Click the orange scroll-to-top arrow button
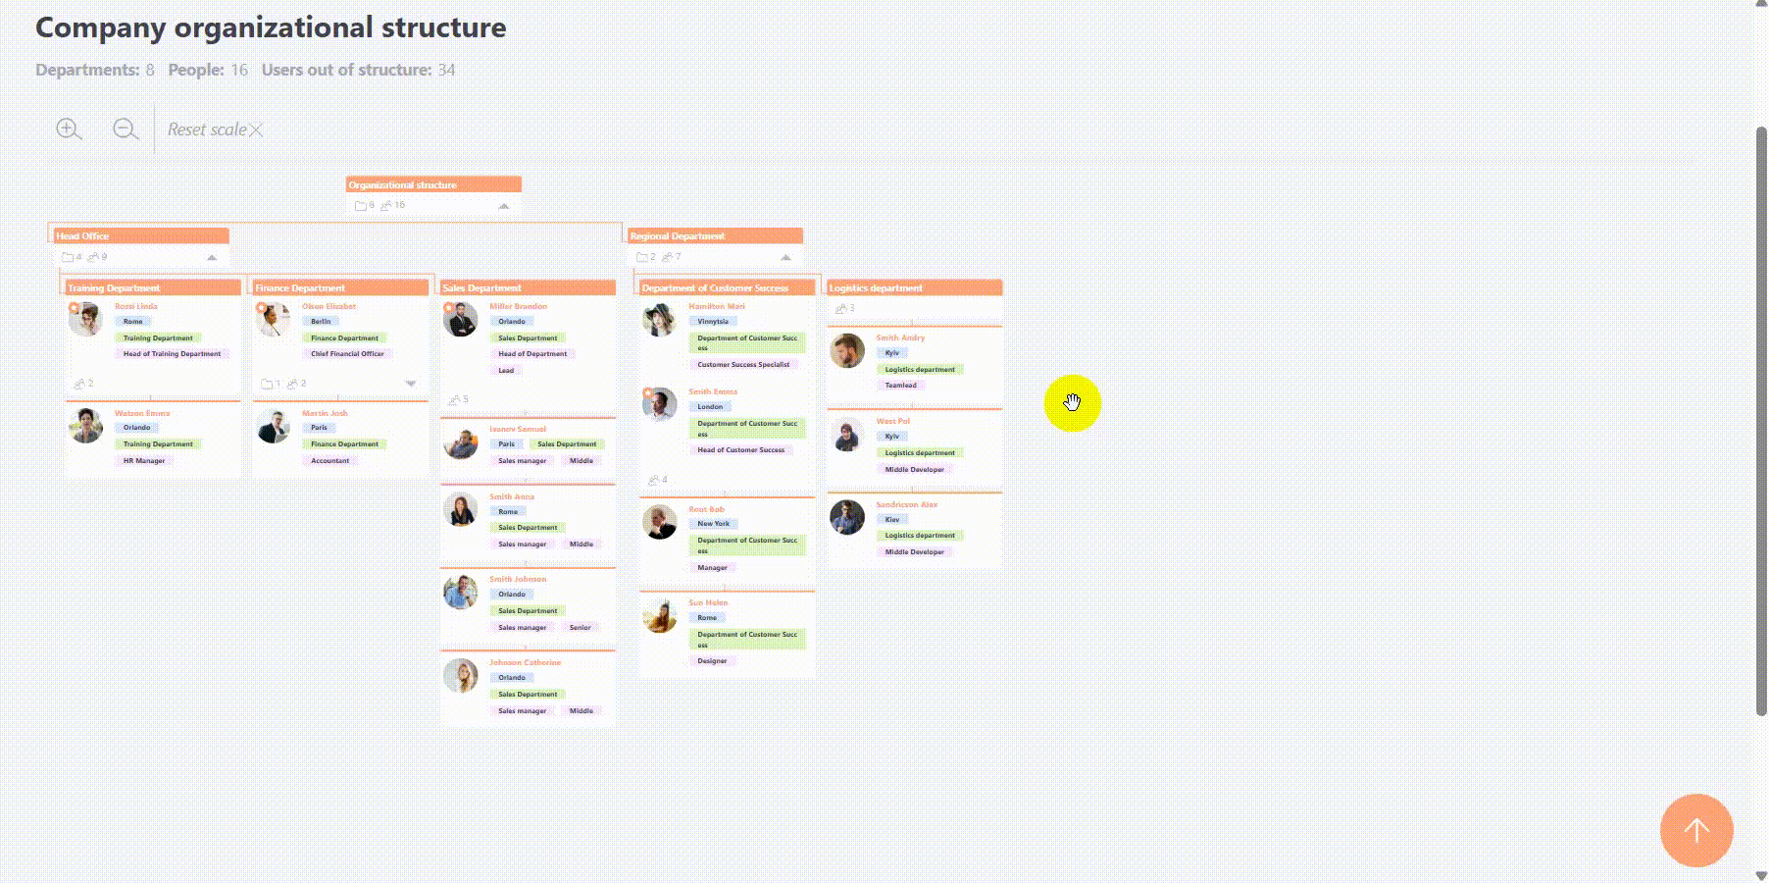 pos(1695,830)
